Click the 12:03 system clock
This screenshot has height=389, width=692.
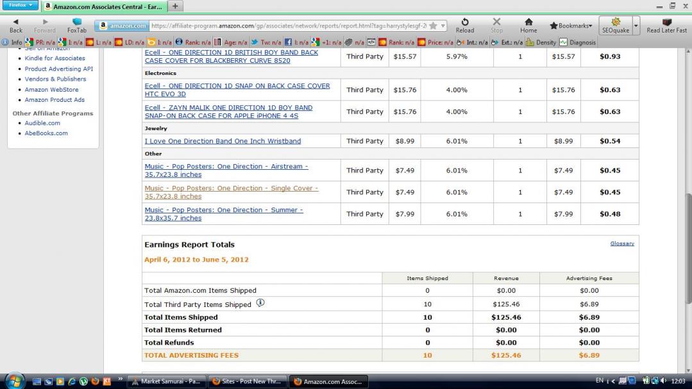pyautogui.click(x=678, y=381)
